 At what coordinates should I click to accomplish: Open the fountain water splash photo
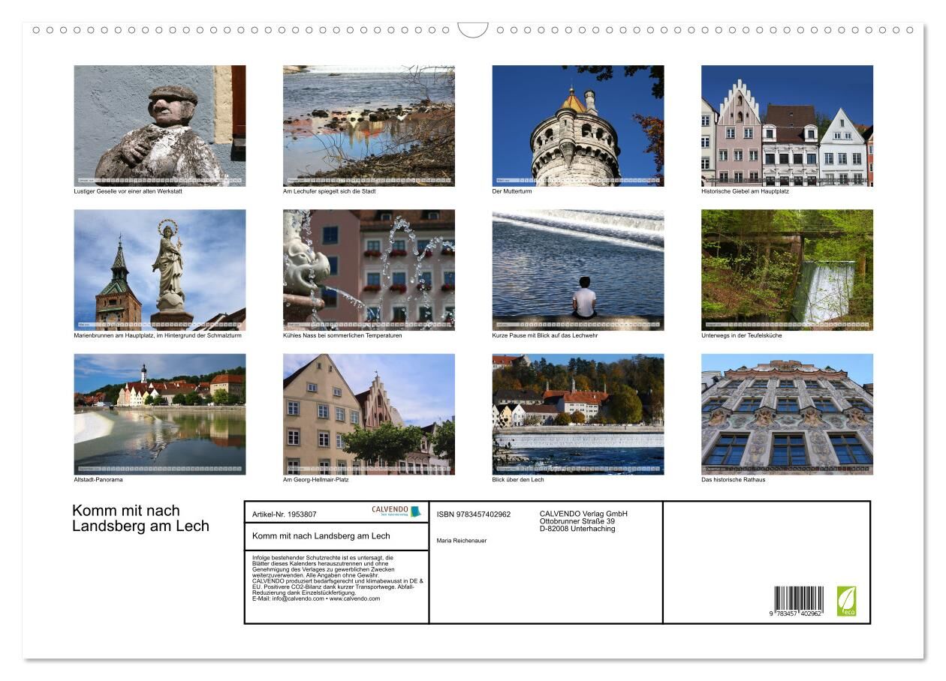[x=369, y=270]
